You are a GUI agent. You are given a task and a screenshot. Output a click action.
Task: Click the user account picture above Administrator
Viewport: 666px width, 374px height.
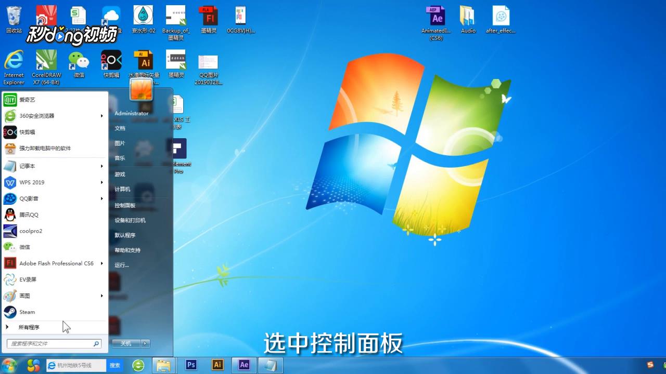(x=141, y=89)
